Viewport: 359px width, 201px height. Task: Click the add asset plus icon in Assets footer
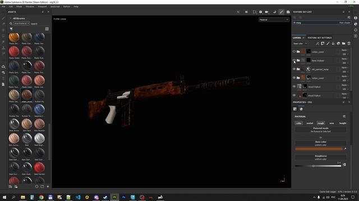click(x=48, y=186)
